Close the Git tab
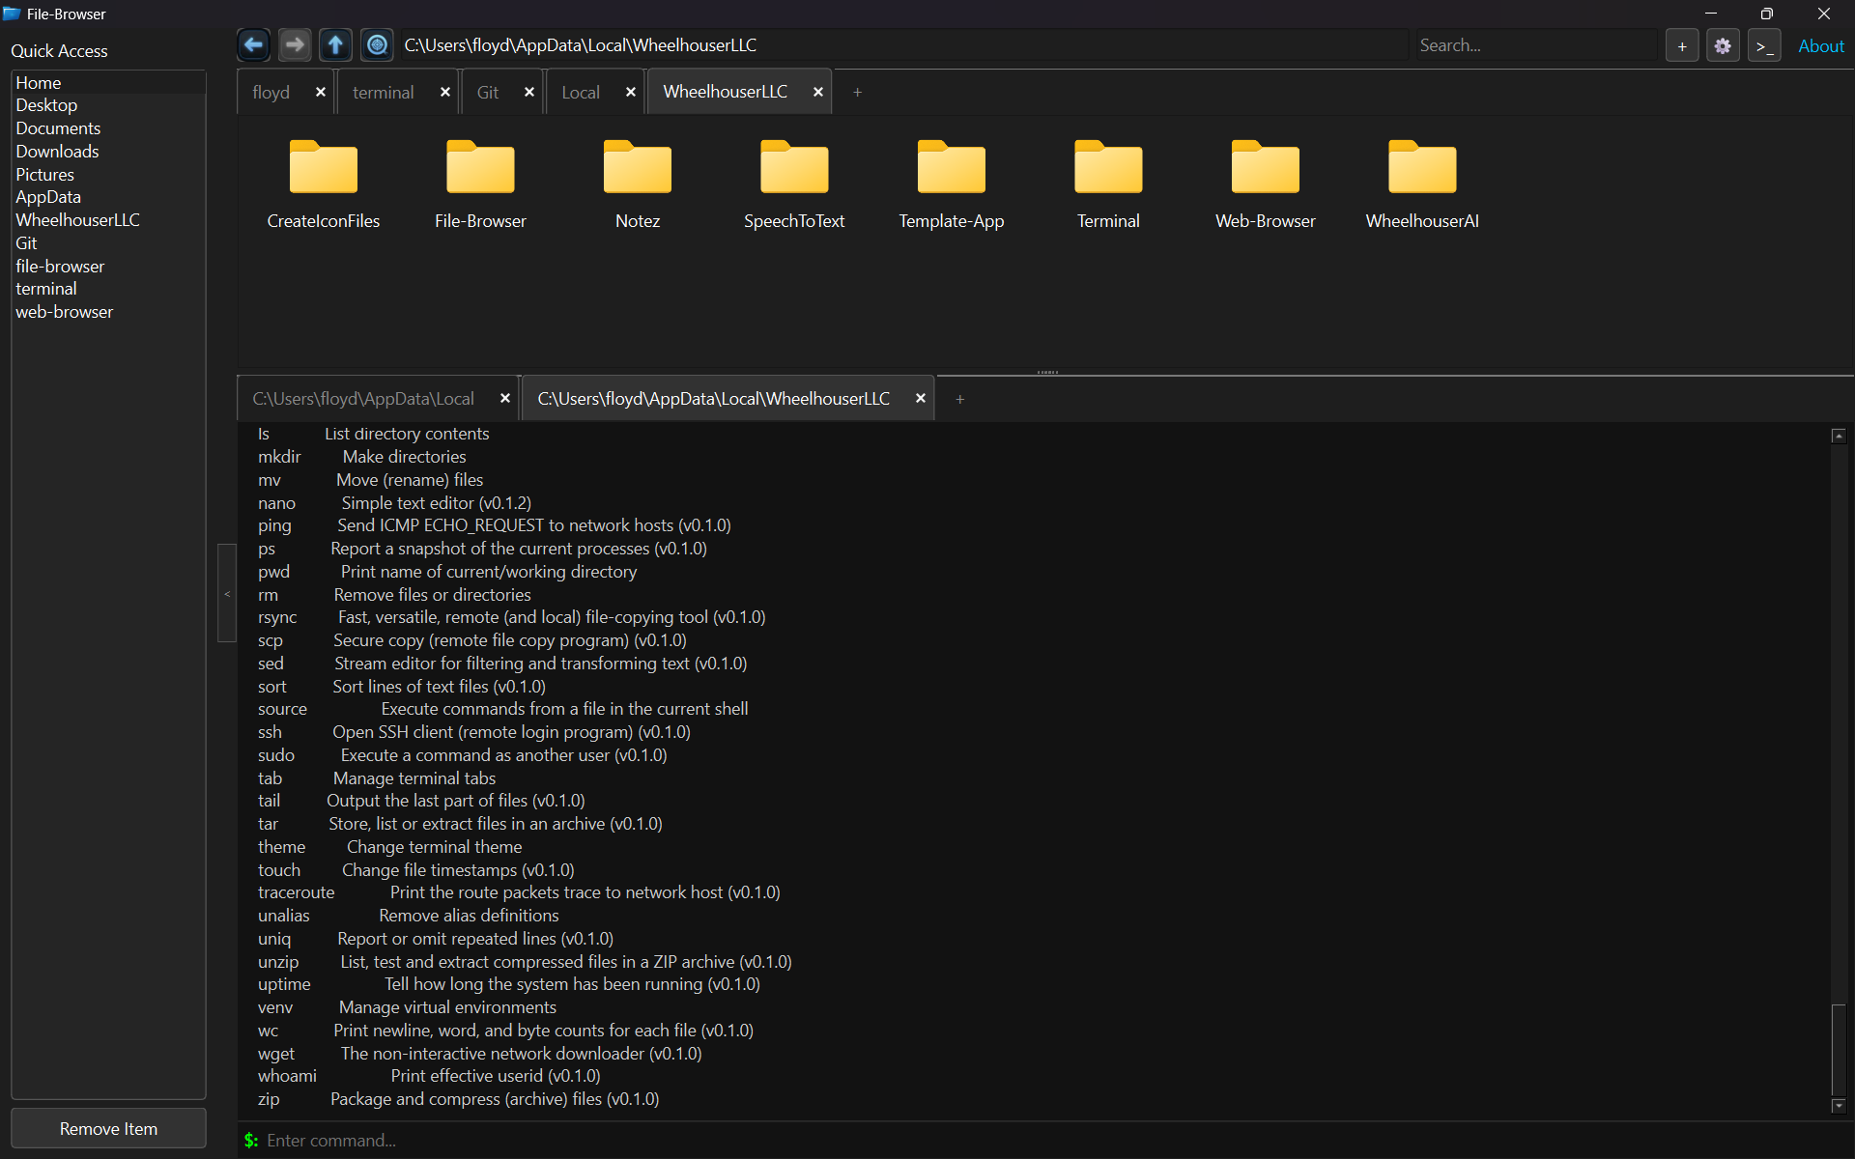Viewport: 1855px width, 1159px height. coord(529,92)
